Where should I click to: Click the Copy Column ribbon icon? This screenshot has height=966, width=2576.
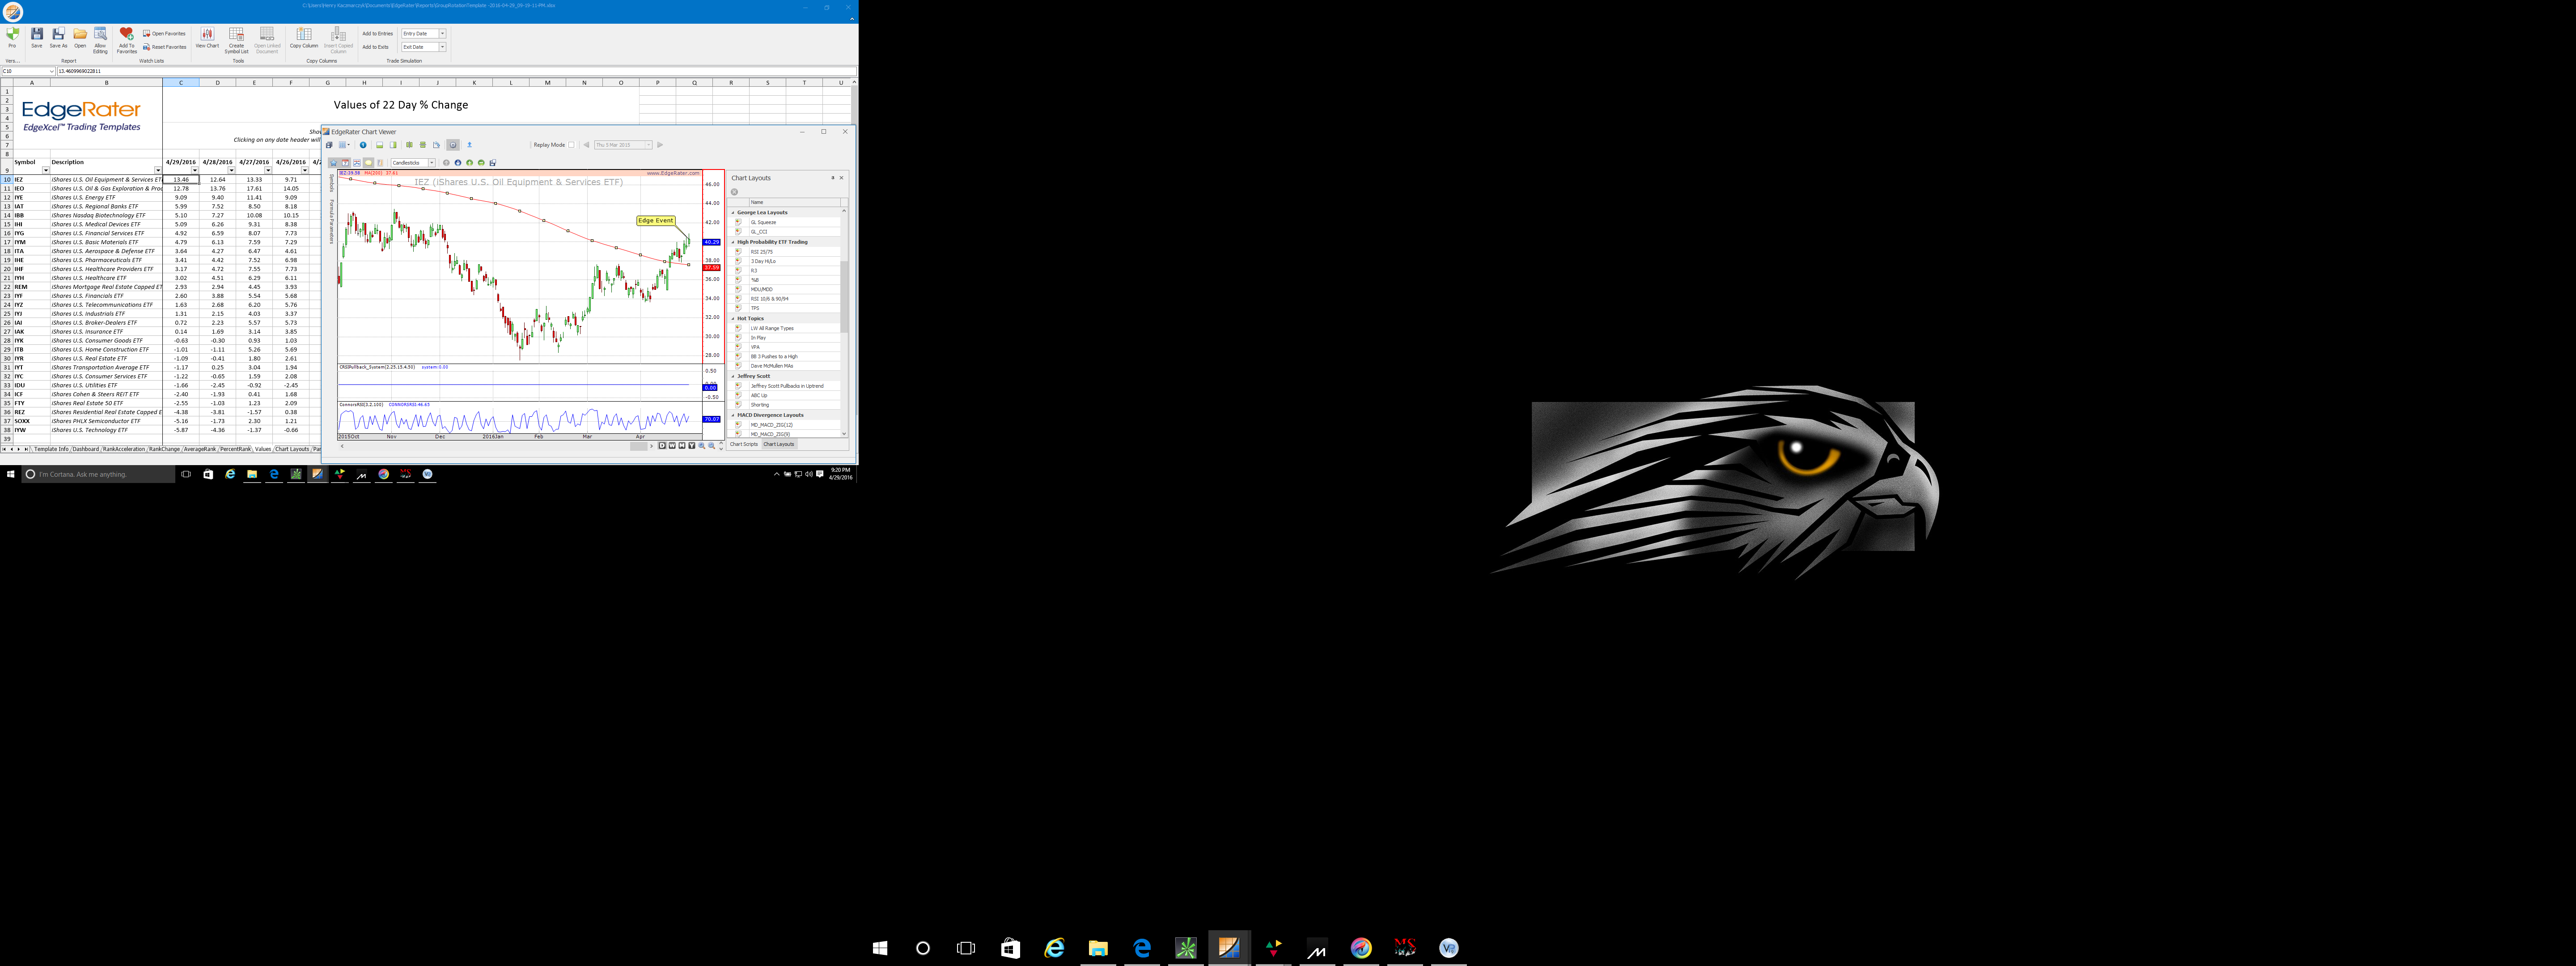tap(304, 34)
